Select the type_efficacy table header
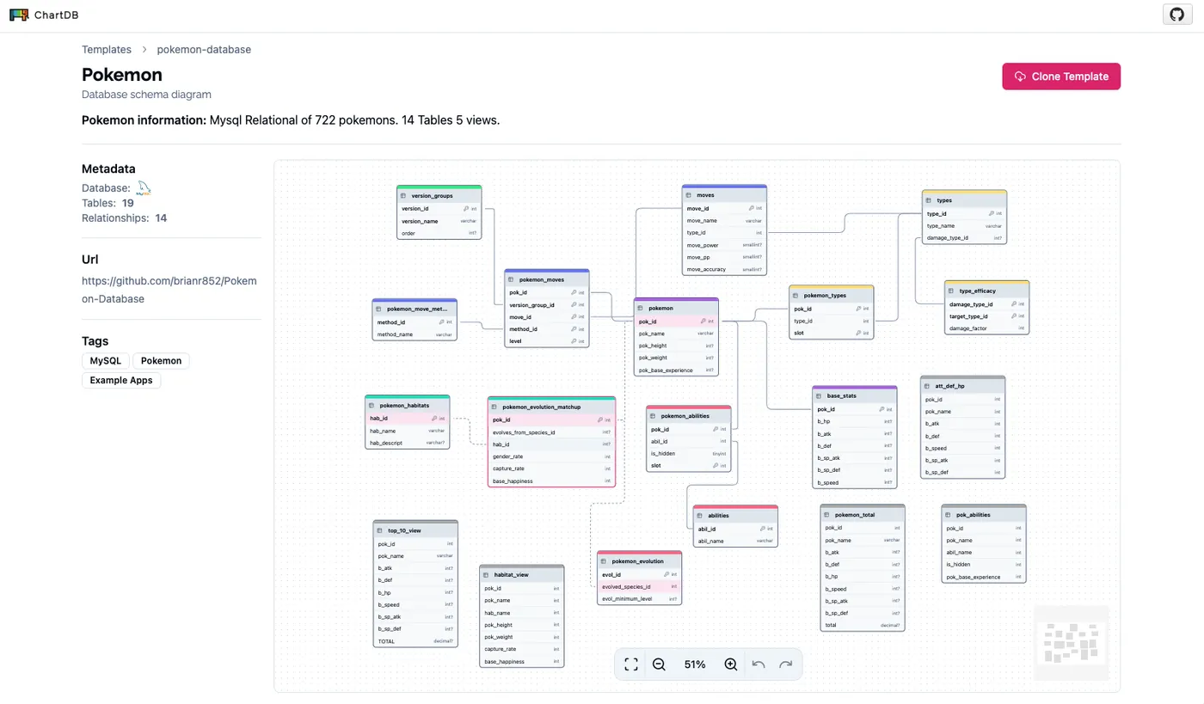 [986, 291]
